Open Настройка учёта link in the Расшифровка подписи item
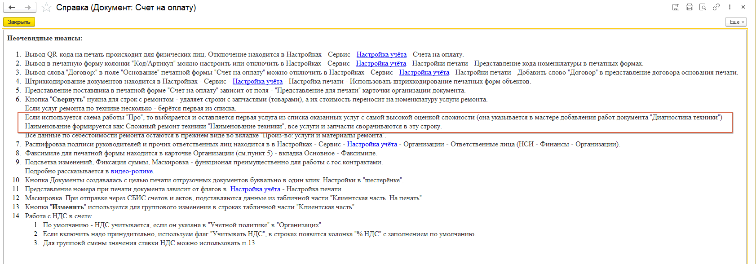756x264 pixels. (x=372, y=144)
